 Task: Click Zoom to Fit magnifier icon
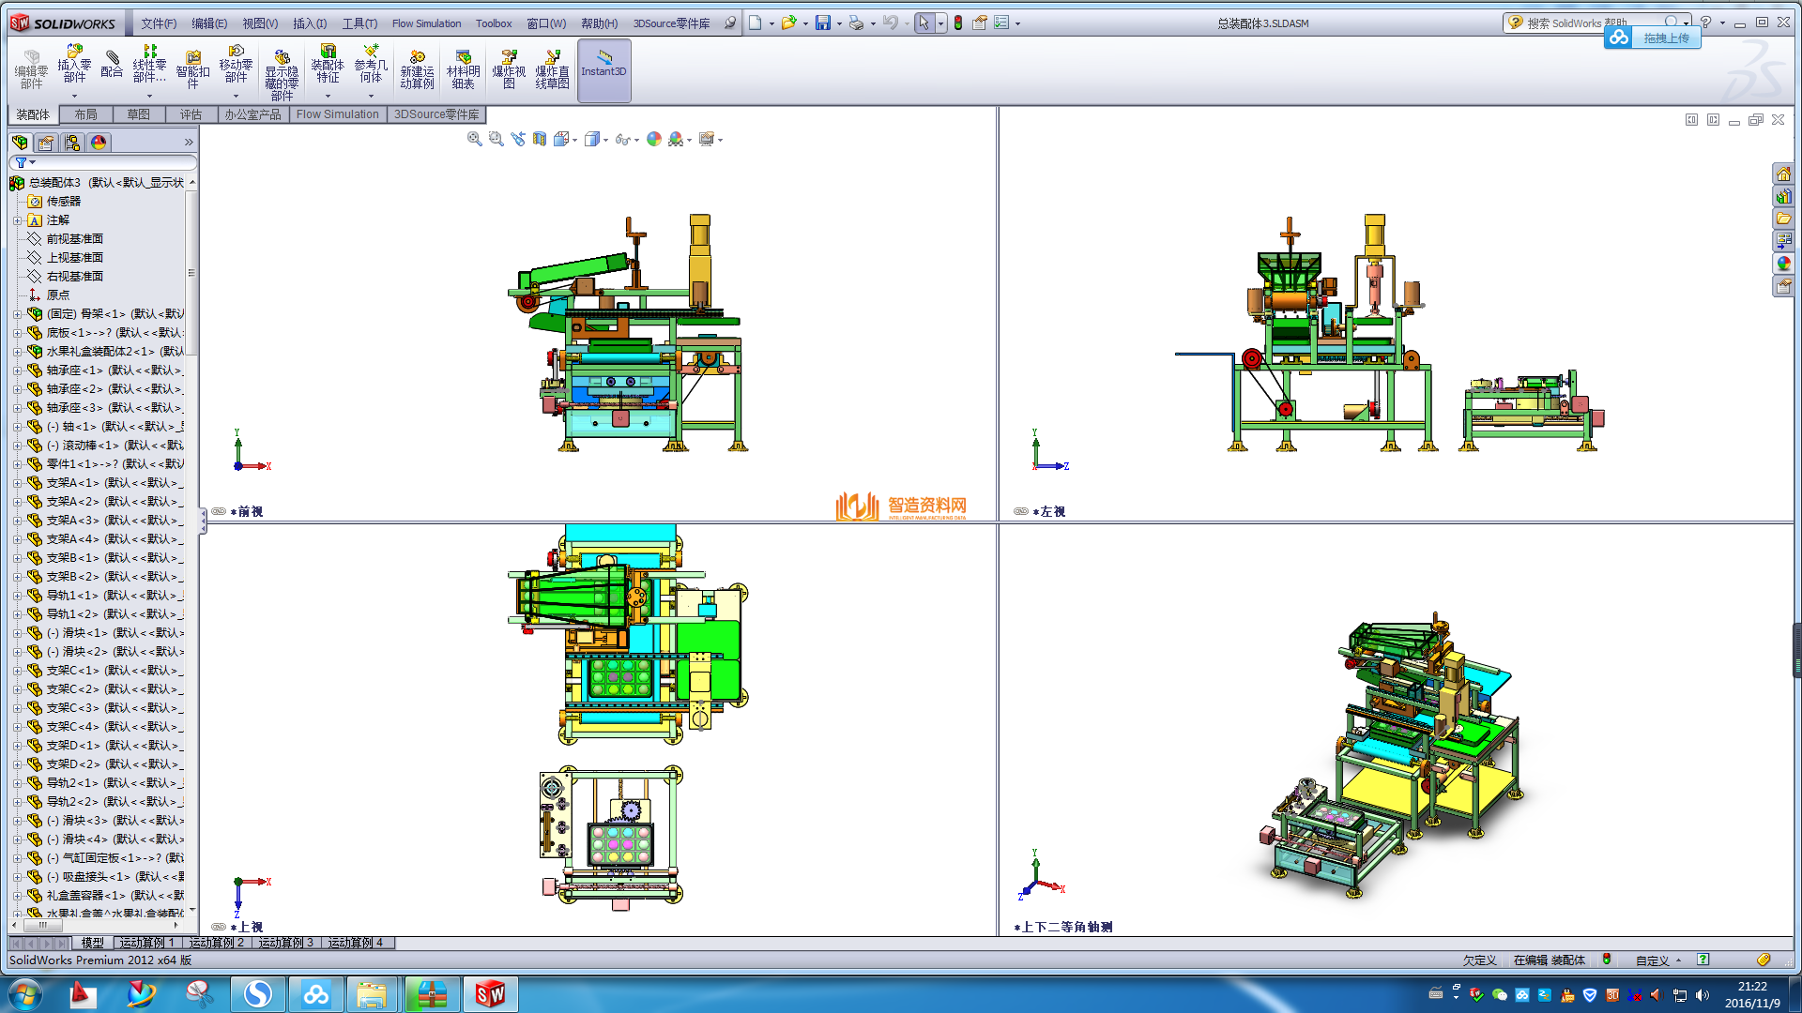pos(475,139)
